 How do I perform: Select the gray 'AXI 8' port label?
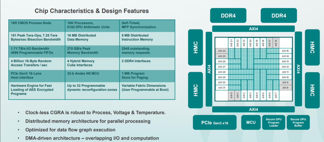coord(285,88)
